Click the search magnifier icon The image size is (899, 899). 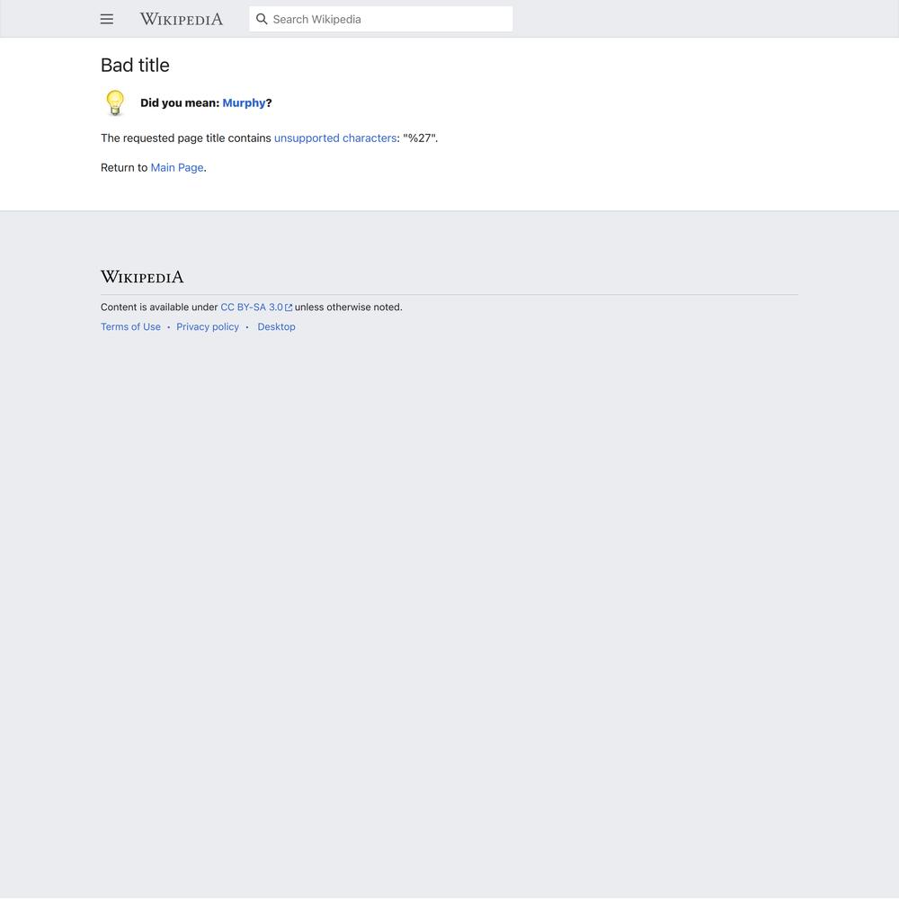(x=262, y=19)
